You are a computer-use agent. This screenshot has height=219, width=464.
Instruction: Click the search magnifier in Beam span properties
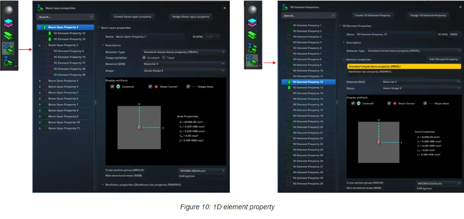(x=91, y=17)
